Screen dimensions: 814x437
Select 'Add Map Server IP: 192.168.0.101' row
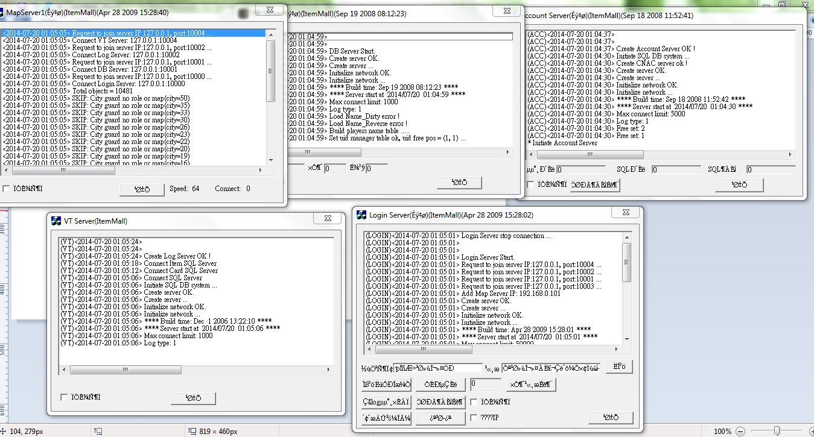click(493, 294)
